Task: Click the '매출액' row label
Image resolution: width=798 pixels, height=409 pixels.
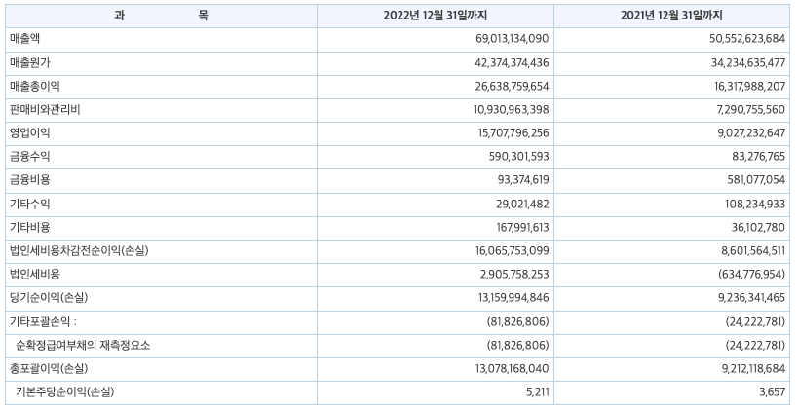Action: pos(25,39)
